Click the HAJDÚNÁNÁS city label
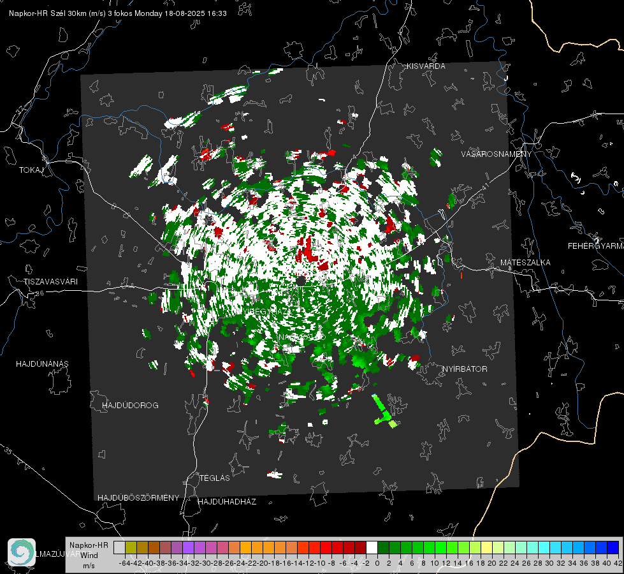The height and width of the screenshot is (574, 624). click(x=42, y=364)
